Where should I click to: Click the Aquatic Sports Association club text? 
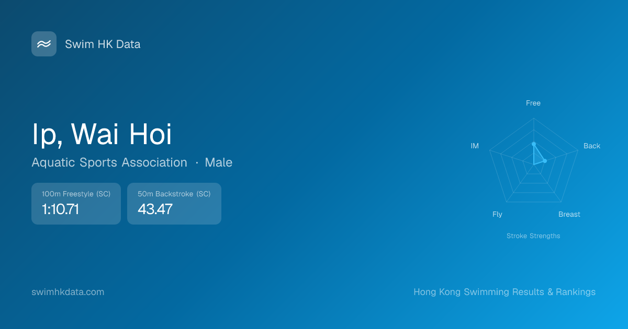click(x=109, y=162)
